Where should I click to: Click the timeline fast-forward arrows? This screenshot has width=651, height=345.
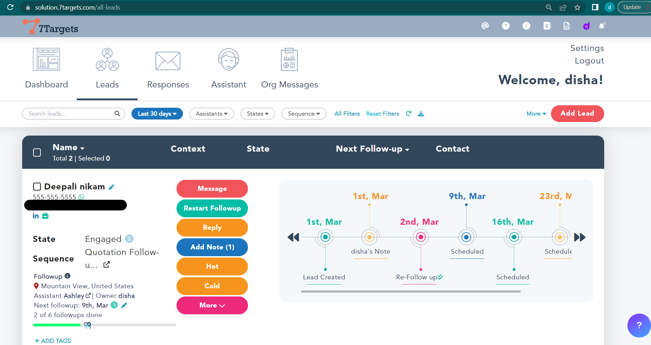(x=580, y=237)
